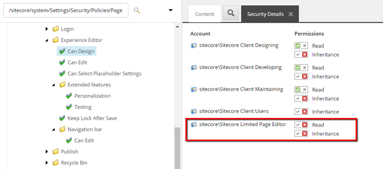Click the Experience Editor folder icon
This screenshot has height=169, width=383.
pyautogui.click(x=56, y=40)
